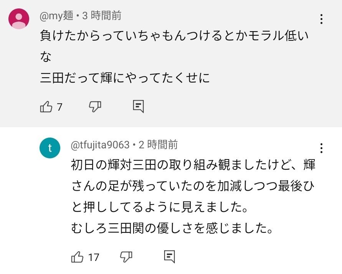Open the options menu for @my麺 comment
This screenshot has width=342, height=274.
pyautogui.click(x=321, y=19)
